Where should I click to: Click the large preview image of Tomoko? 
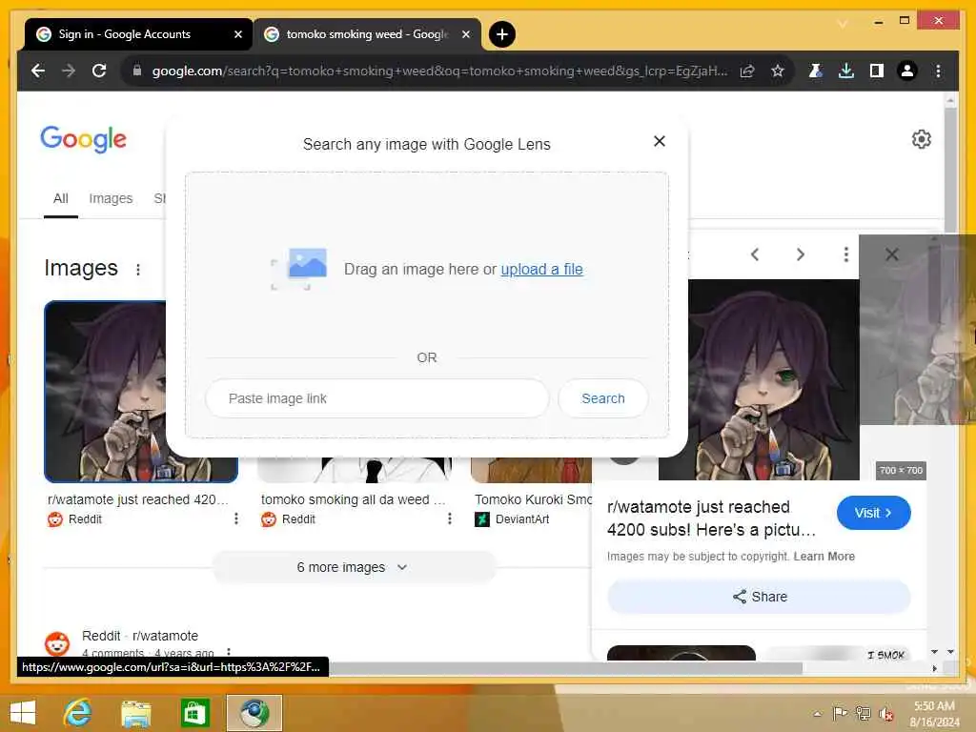[x=759, y=379]
